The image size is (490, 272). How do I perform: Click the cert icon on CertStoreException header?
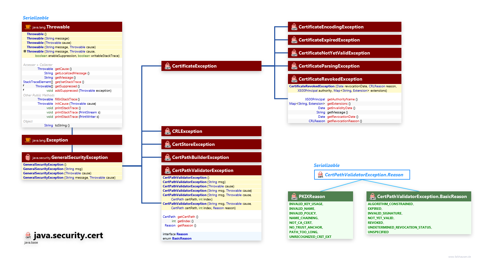click(x=168, y=144)
